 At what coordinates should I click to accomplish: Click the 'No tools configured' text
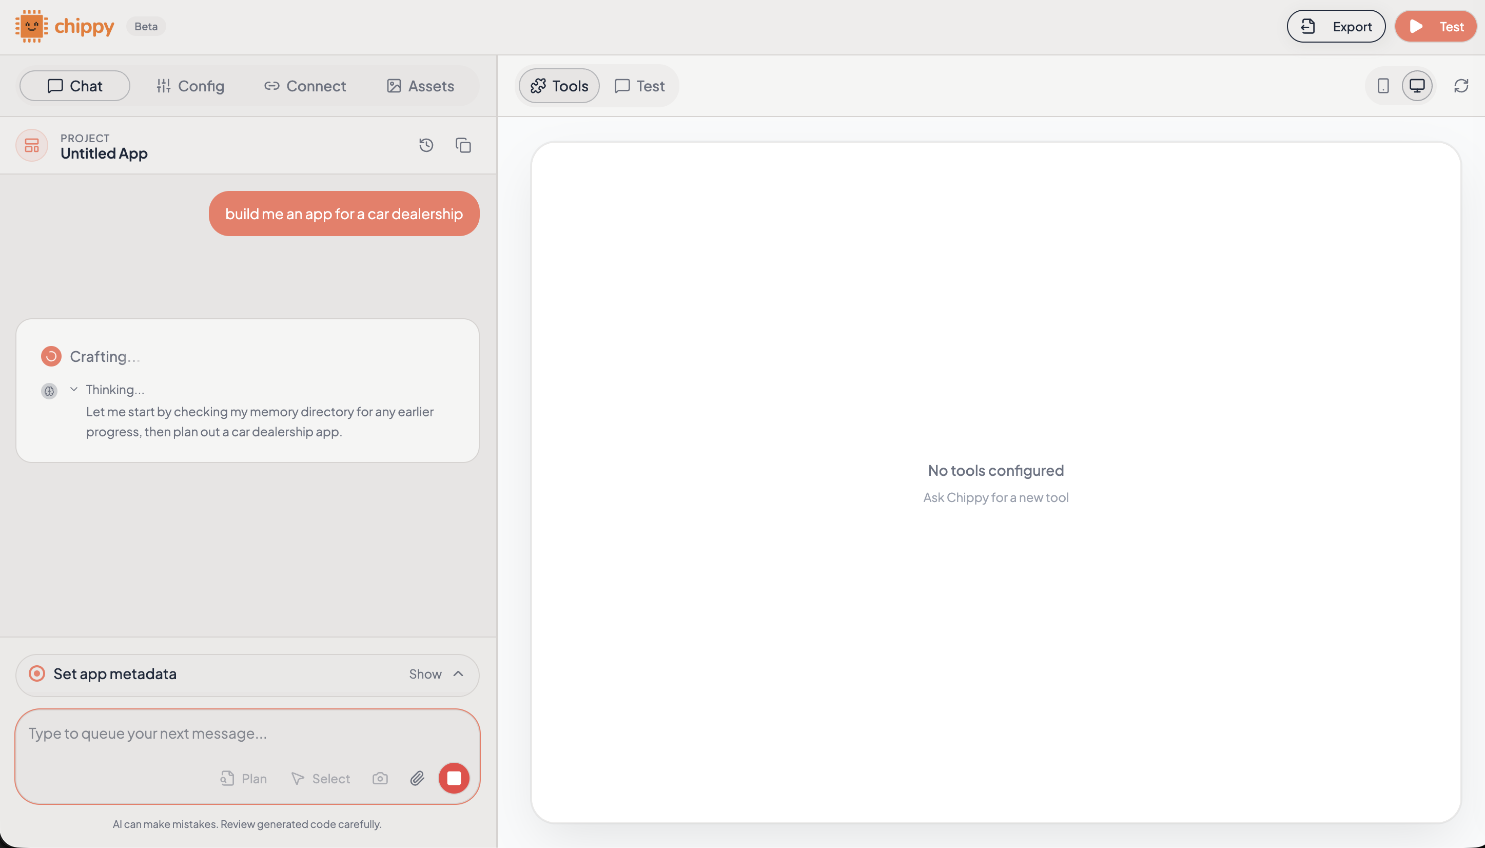click(995, 470)
